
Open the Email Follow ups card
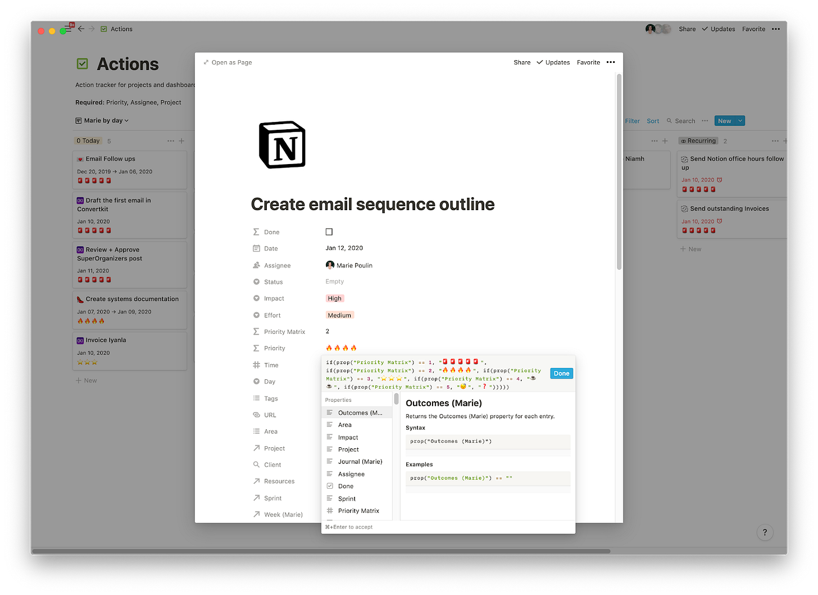[x=130, y=170]
